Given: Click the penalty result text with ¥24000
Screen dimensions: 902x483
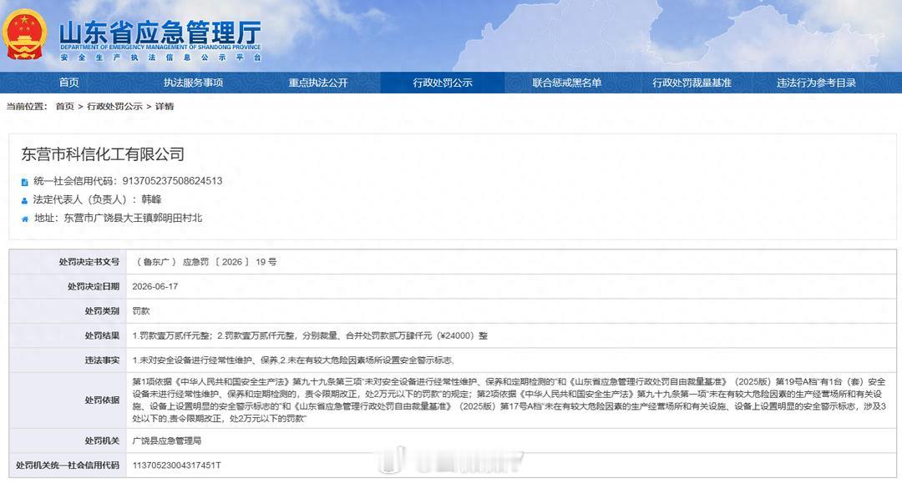Looking at the screenshot, I should pos(310,336).
